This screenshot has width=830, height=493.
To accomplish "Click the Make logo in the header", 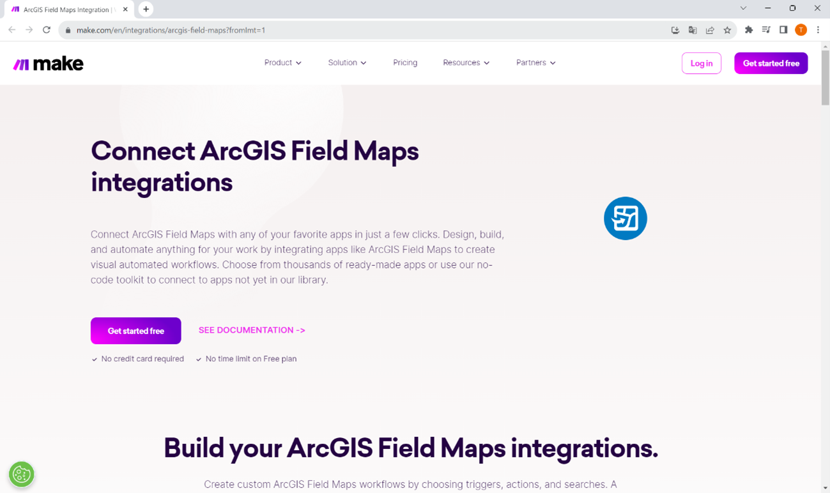I will tap(49, 63).
